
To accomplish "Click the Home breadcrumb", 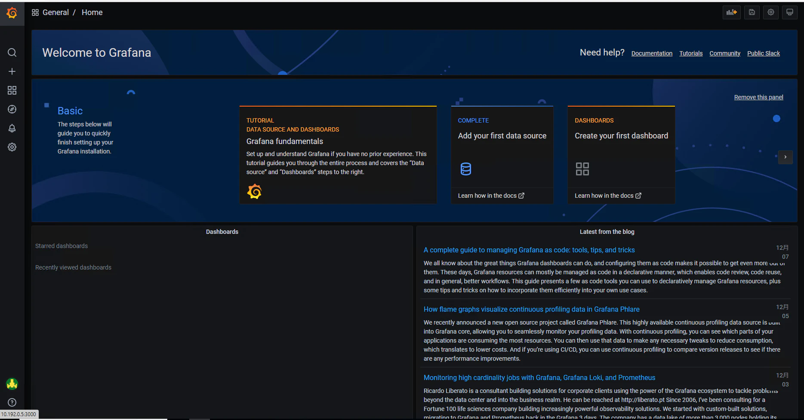I will pyautogui.click(x=92, y=12).
